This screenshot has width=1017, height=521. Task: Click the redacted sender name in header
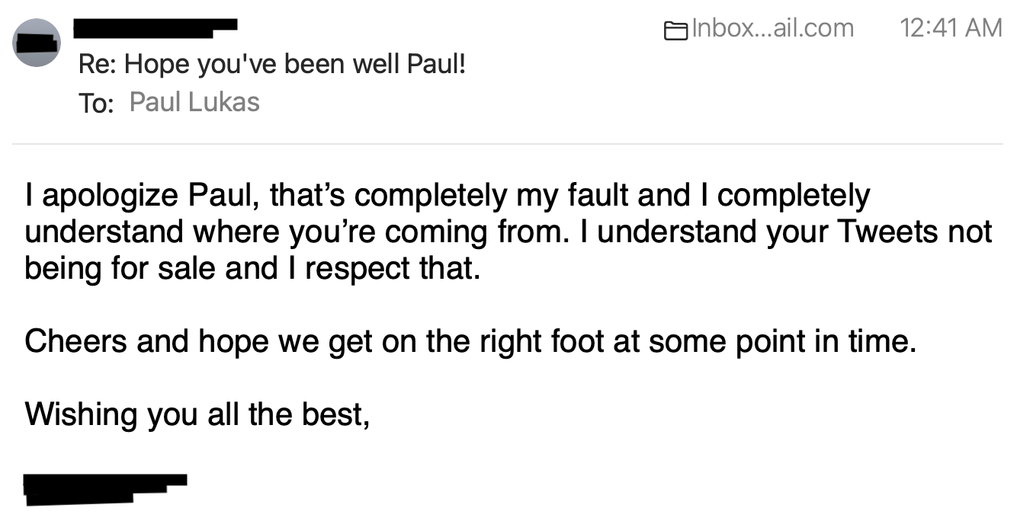[x=156, y=29]
